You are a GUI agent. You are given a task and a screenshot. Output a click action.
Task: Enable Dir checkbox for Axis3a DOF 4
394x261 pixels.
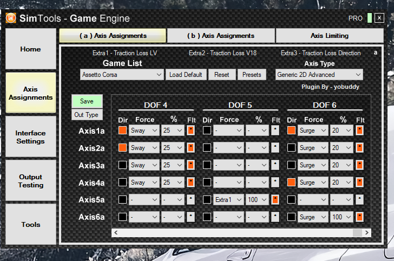(123, 165)
